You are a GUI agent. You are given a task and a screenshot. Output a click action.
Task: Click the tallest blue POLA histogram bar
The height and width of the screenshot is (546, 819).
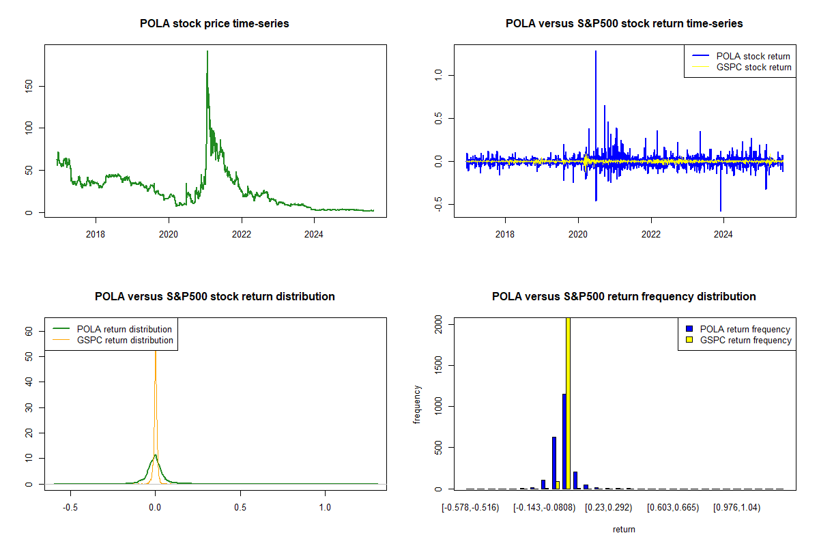pyautogui.click(x=564, y=441)
